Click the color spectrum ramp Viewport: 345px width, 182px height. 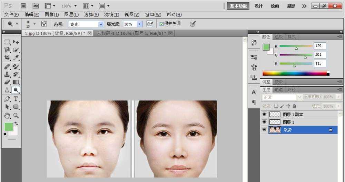[296, 73]
